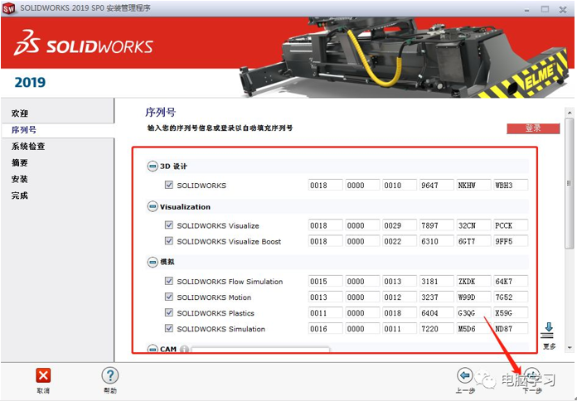Screen dimensions: 577x401
Task: Click Visualize serial field containing PCCK
Action: pyautogui.click(x=511, y=225)
